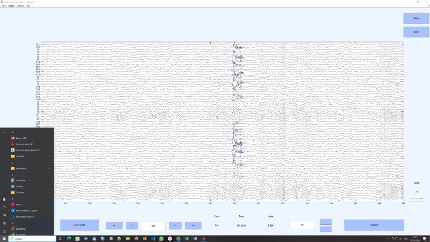Open the Calculator app
430x242 pixels.
(x=20, y=180)
